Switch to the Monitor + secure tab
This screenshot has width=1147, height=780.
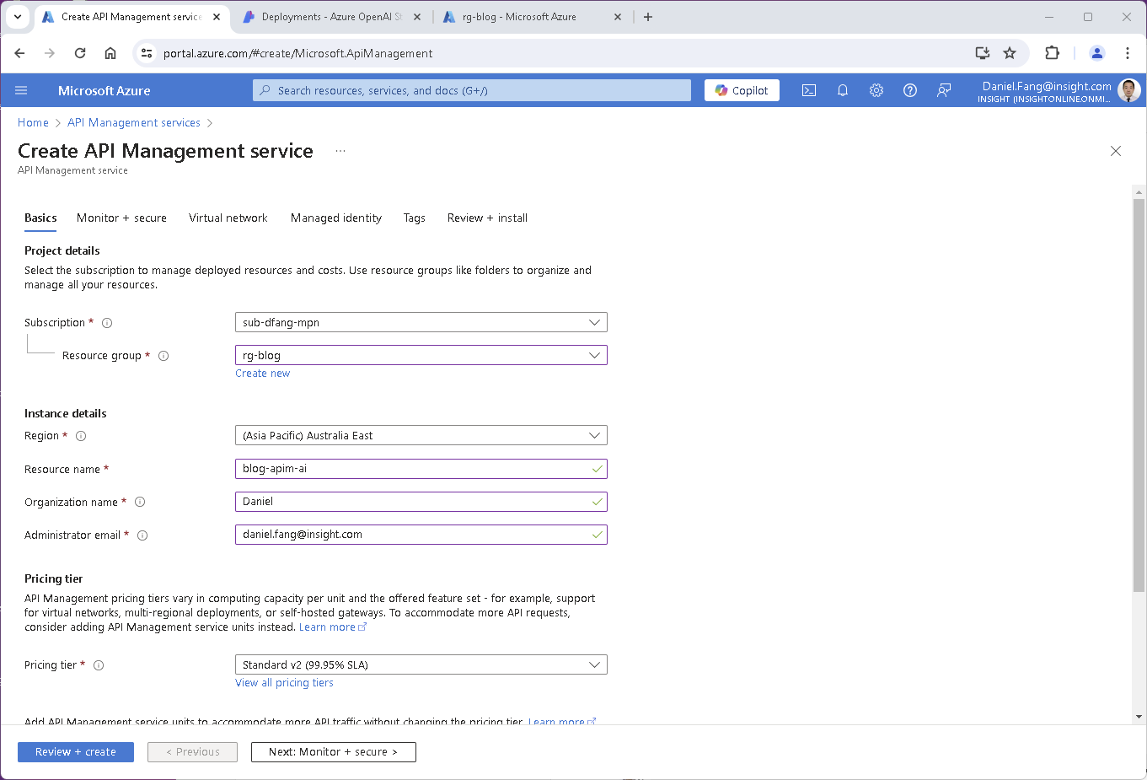[121, 218]
